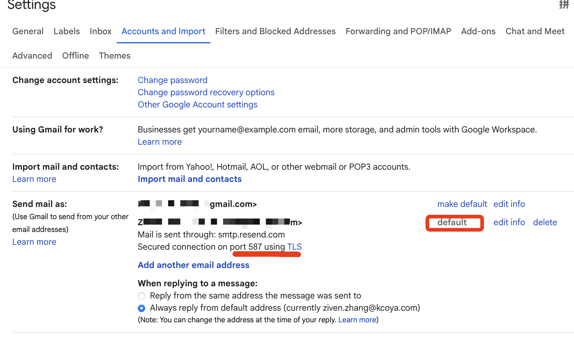574x340 pixels.
Task: Open Other Google Account settings link
Action: 197,104
